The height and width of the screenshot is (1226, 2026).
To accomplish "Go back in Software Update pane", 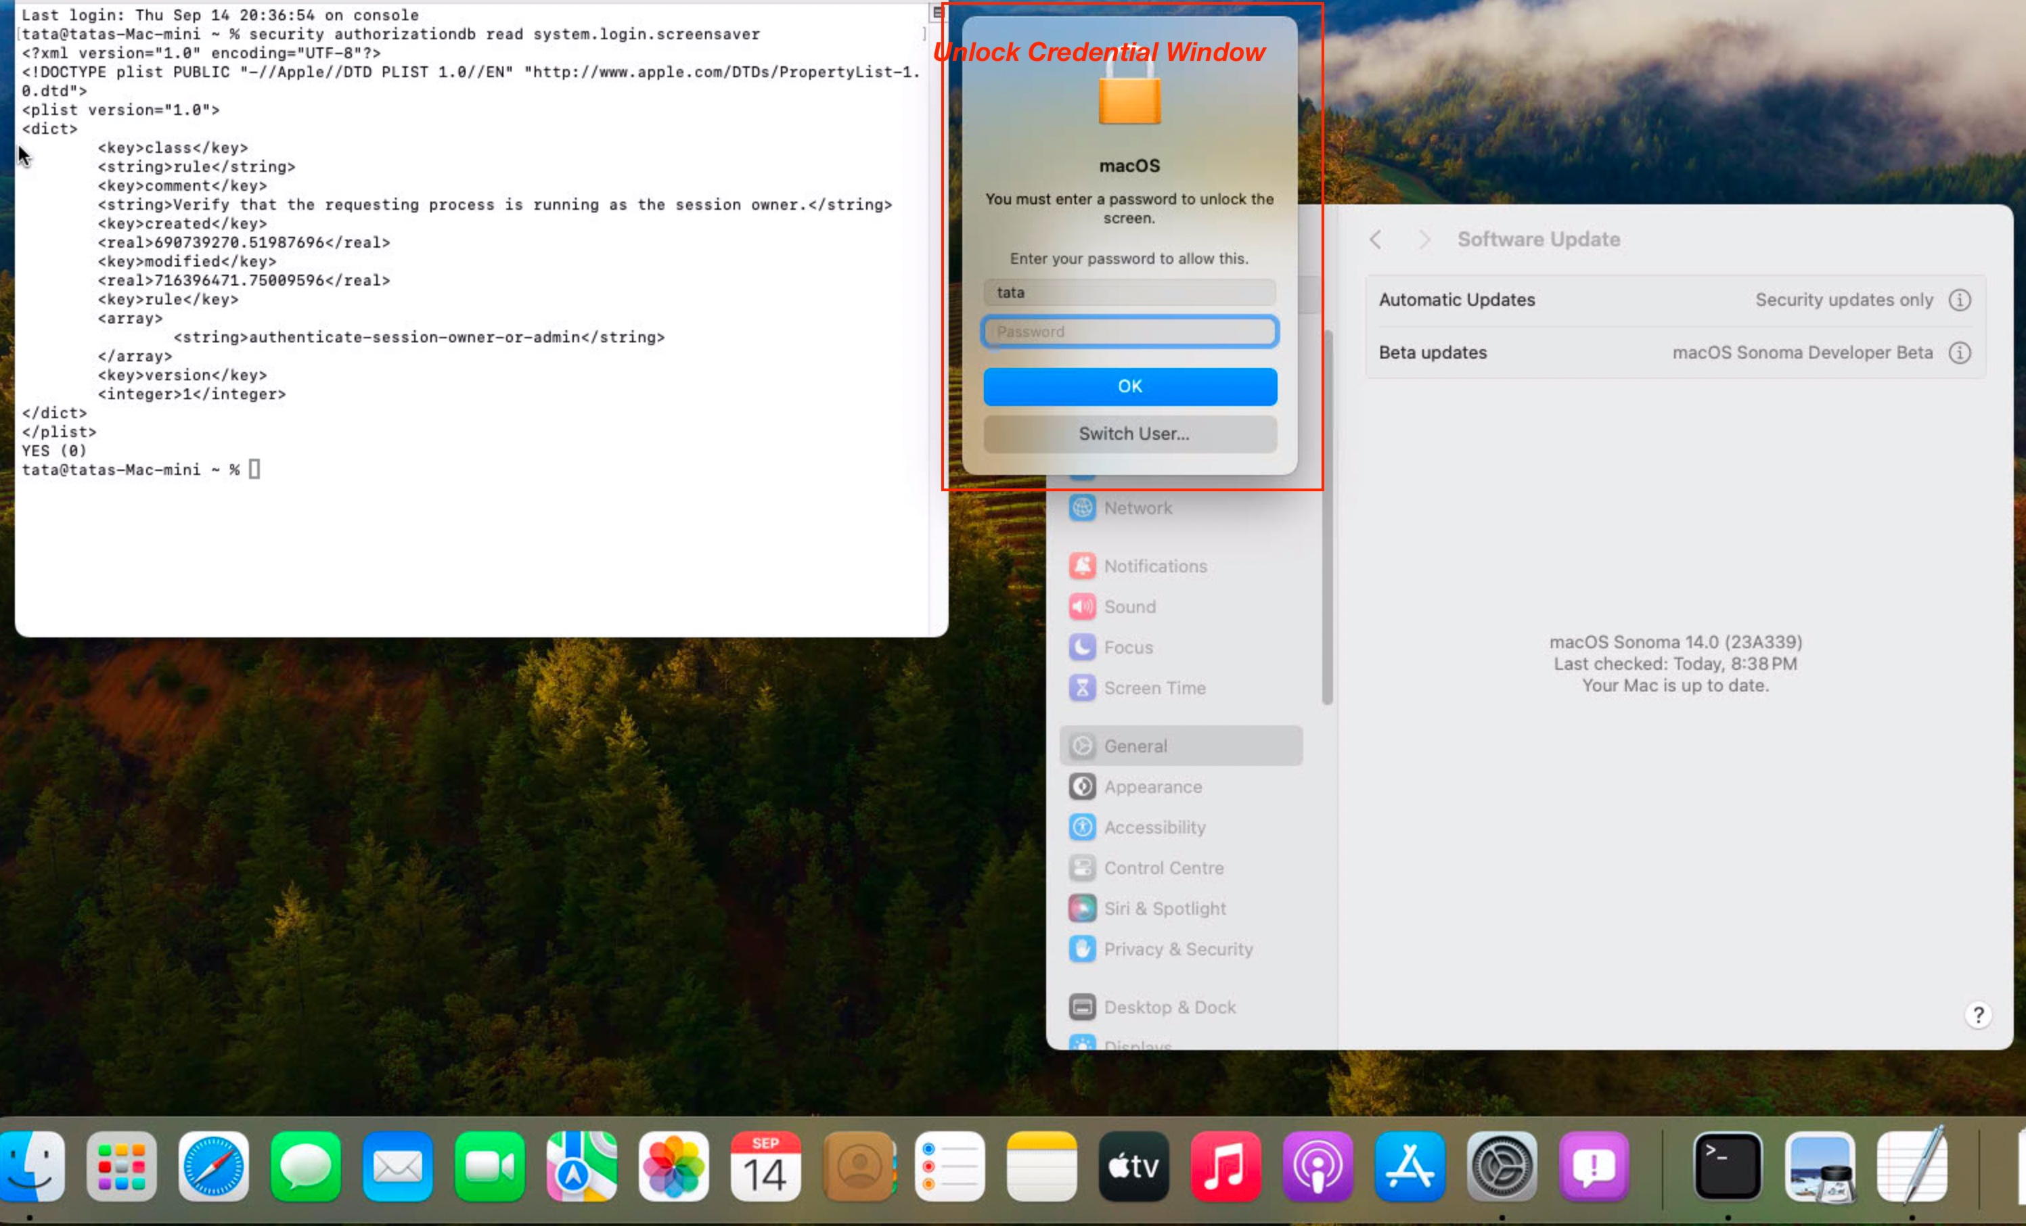I will click(1376, 240).
